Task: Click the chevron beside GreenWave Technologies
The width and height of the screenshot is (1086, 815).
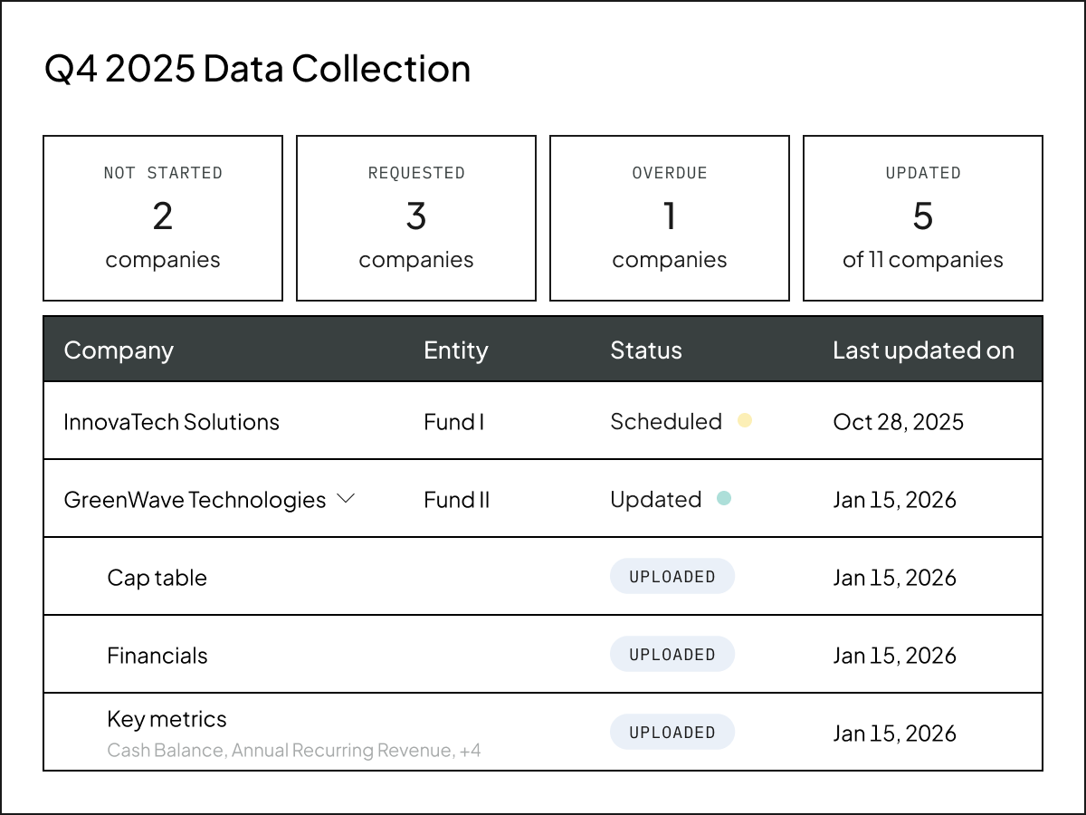Action: tap(346, 499)
